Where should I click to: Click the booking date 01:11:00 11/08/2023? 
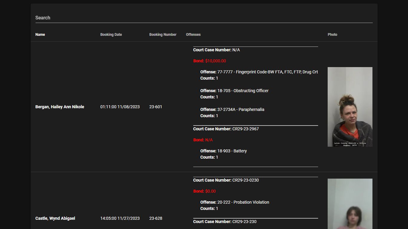tap(120, 107)
